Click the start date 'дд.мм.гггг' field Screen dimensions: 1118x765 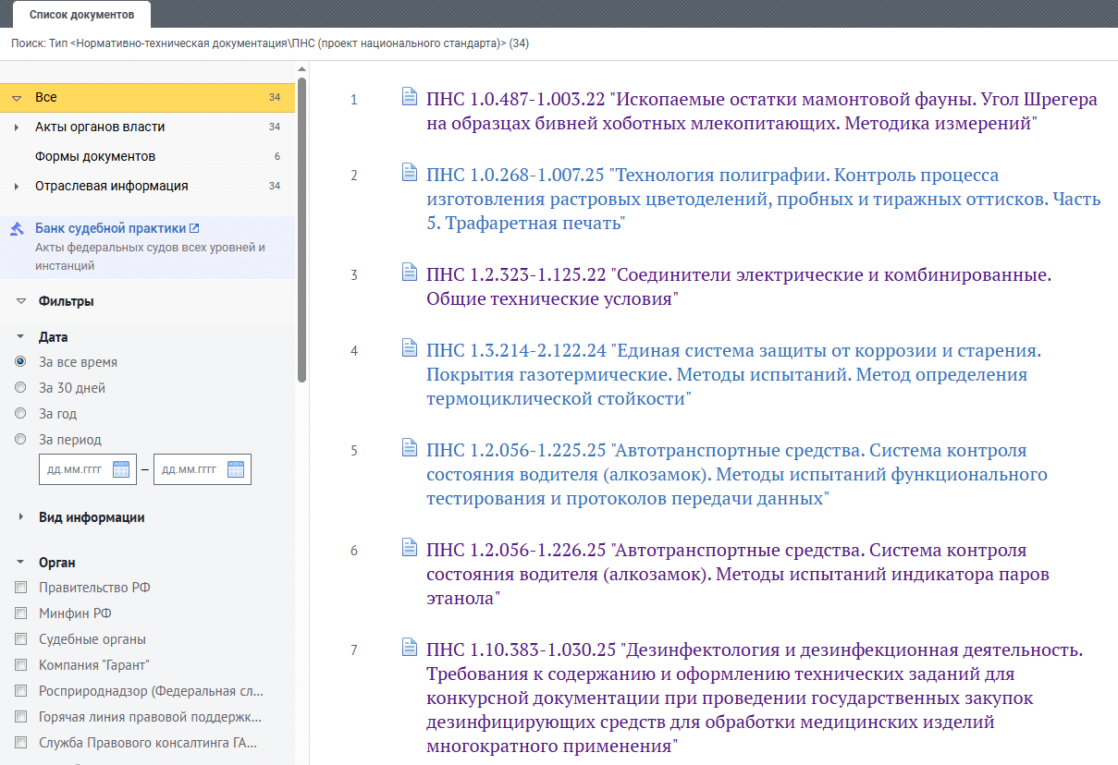click(x=76, y=469)
